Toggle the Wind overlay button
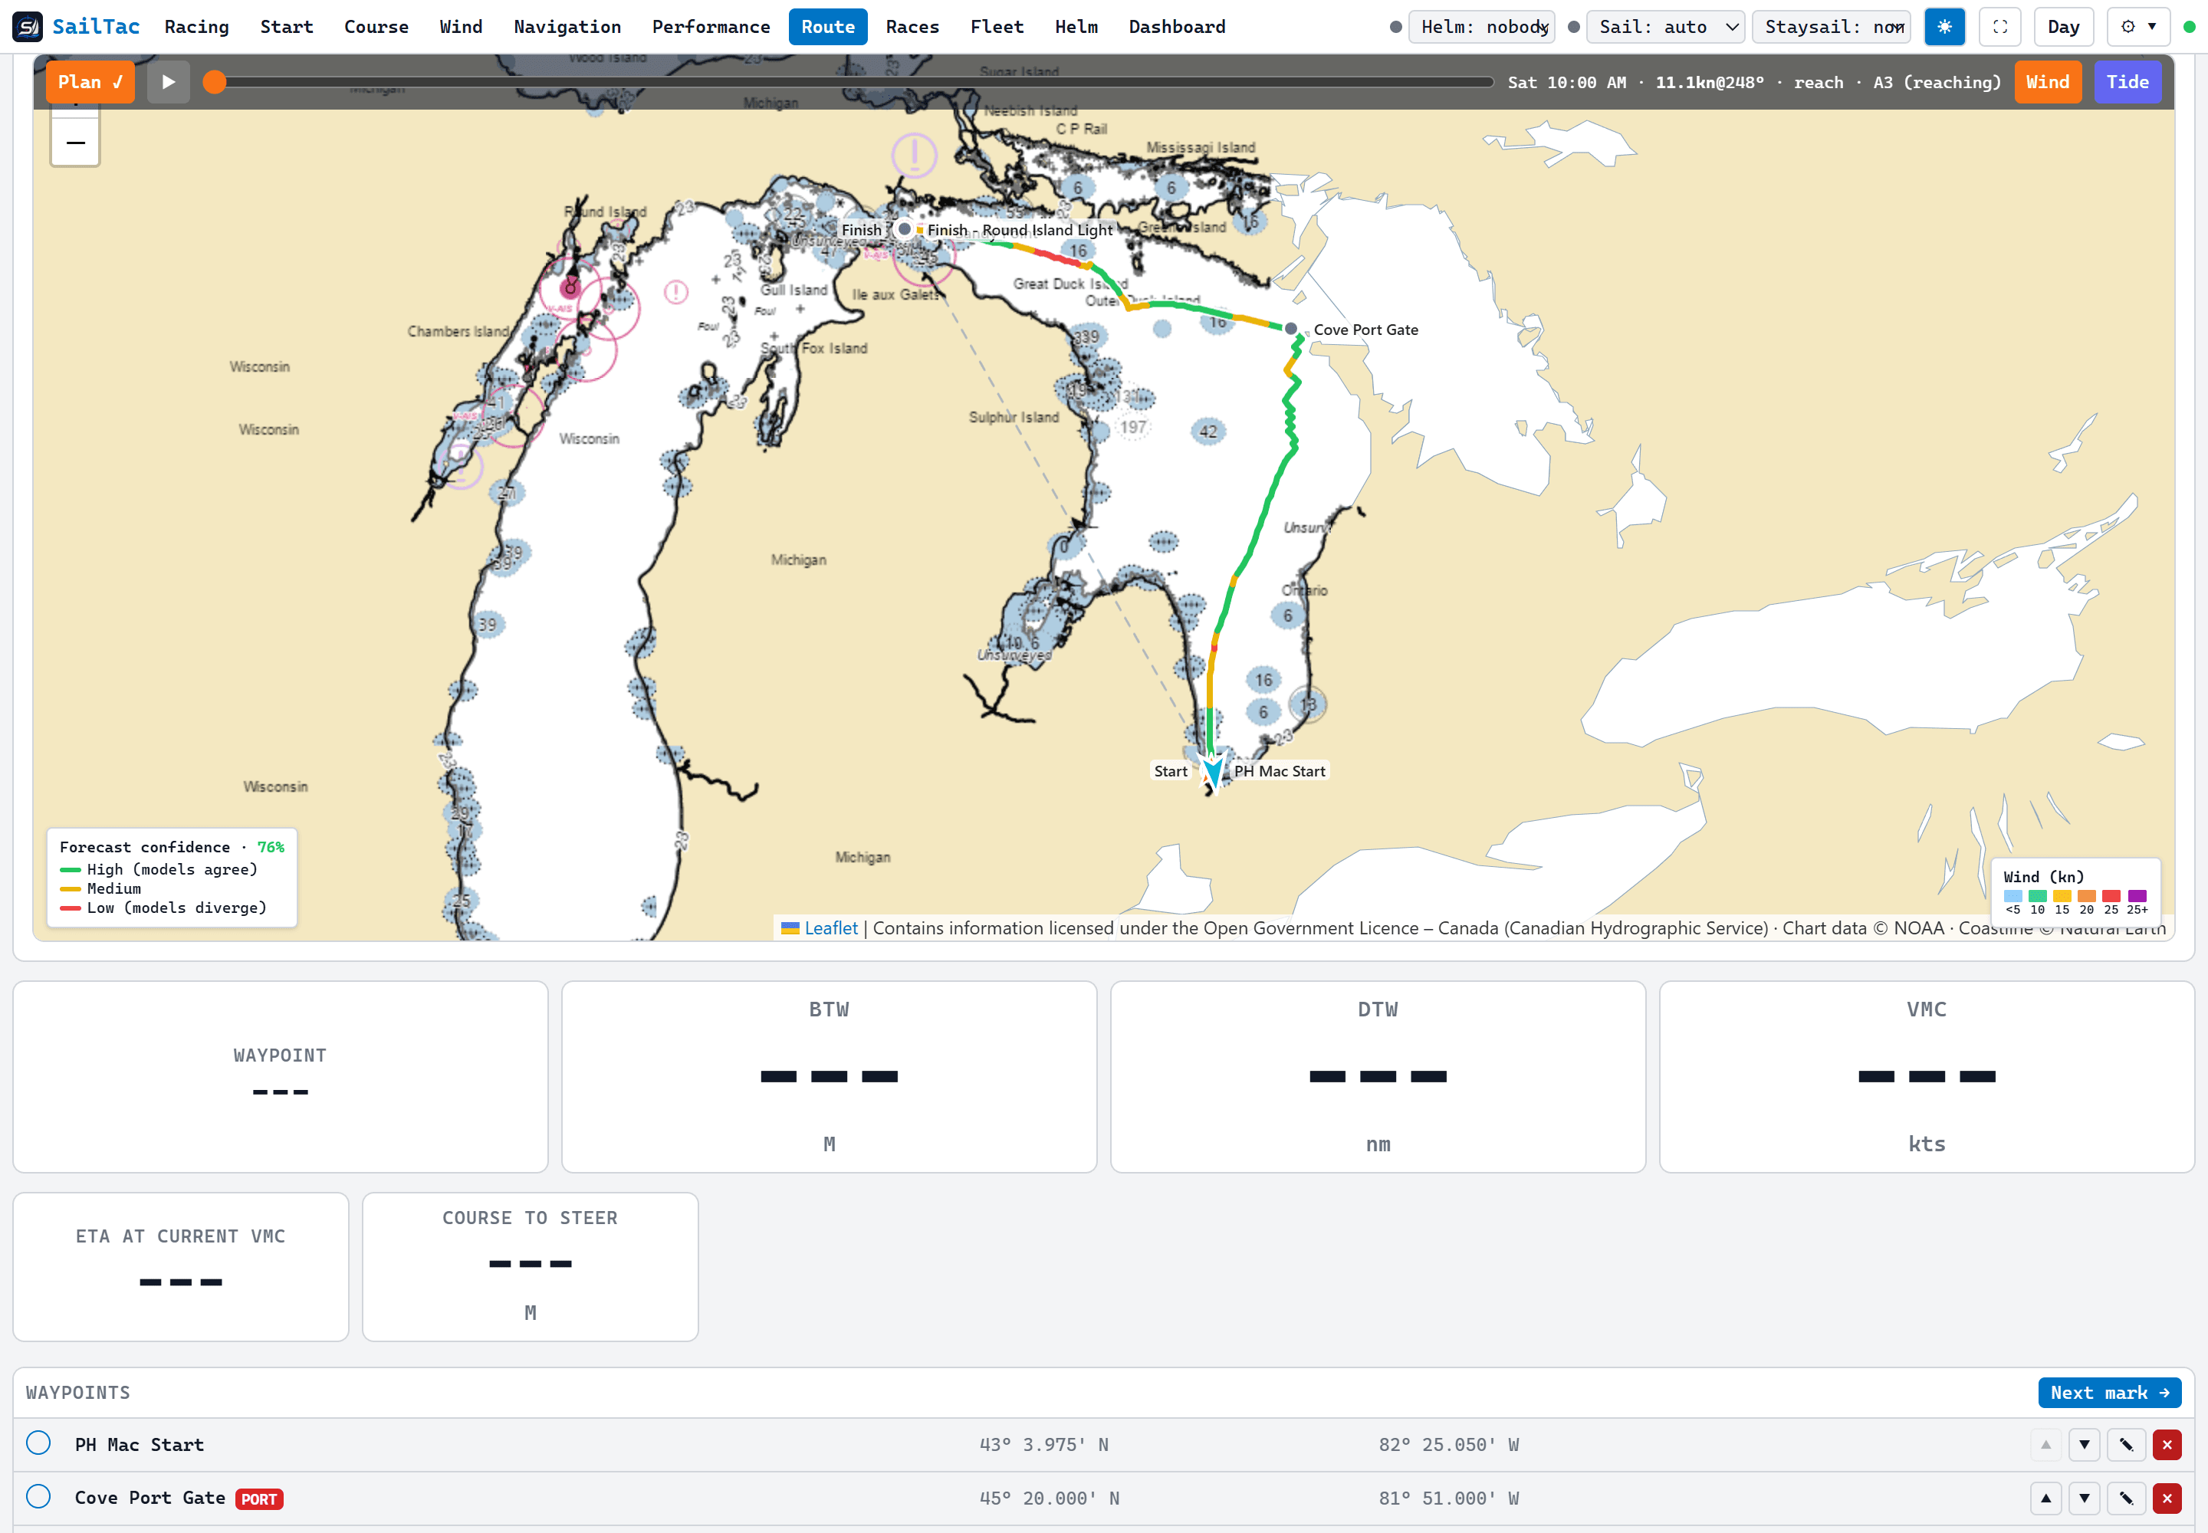 pos(2048,82)
